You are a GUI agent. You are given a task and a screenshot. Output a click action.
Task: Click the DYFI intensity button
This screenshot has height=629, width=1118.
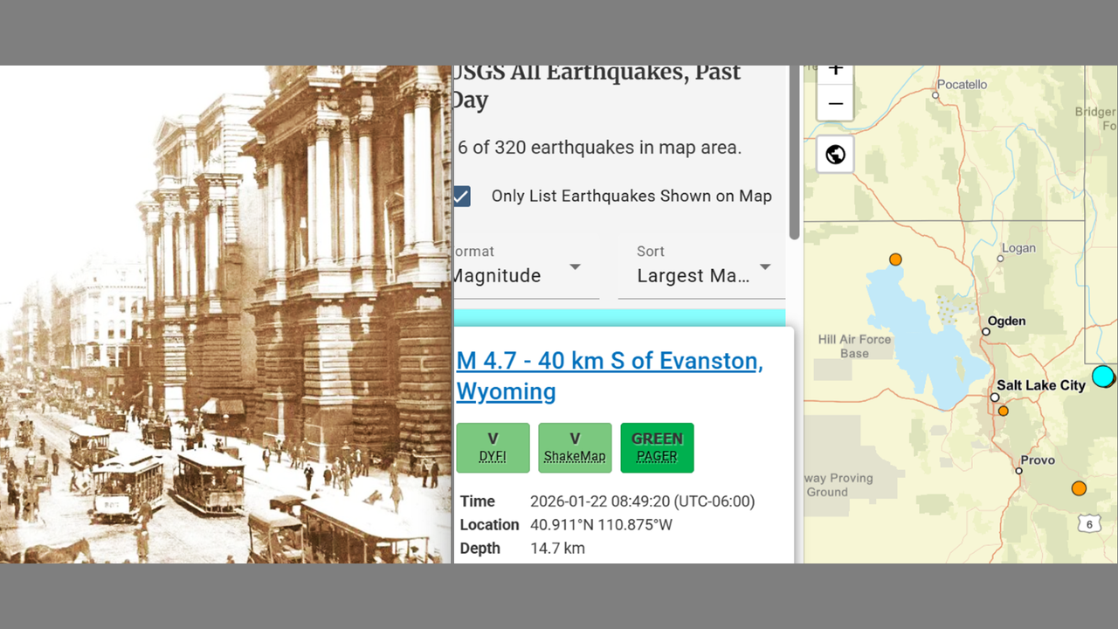[493, 447]
